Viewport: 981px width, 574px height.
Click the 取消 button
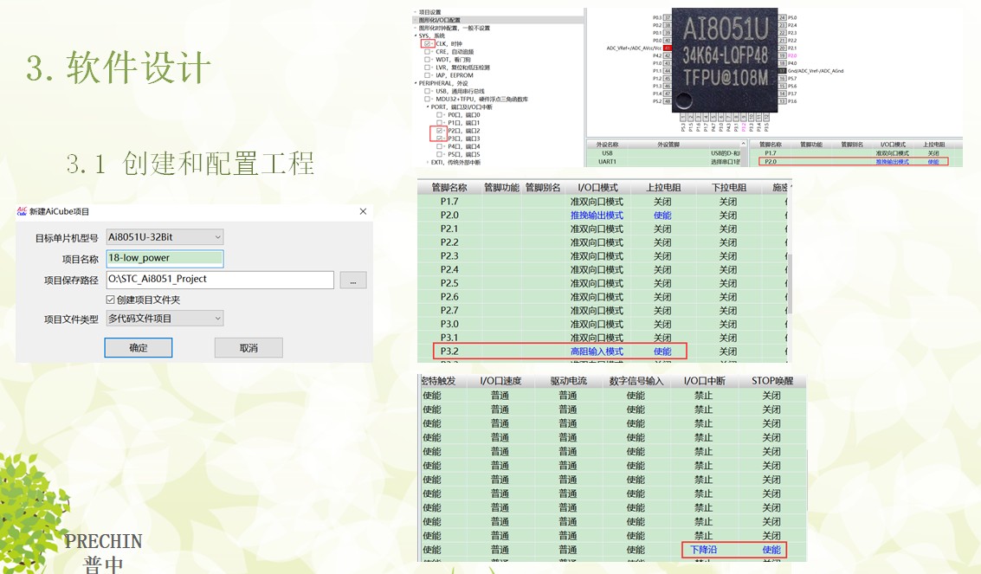coord(248,348)
